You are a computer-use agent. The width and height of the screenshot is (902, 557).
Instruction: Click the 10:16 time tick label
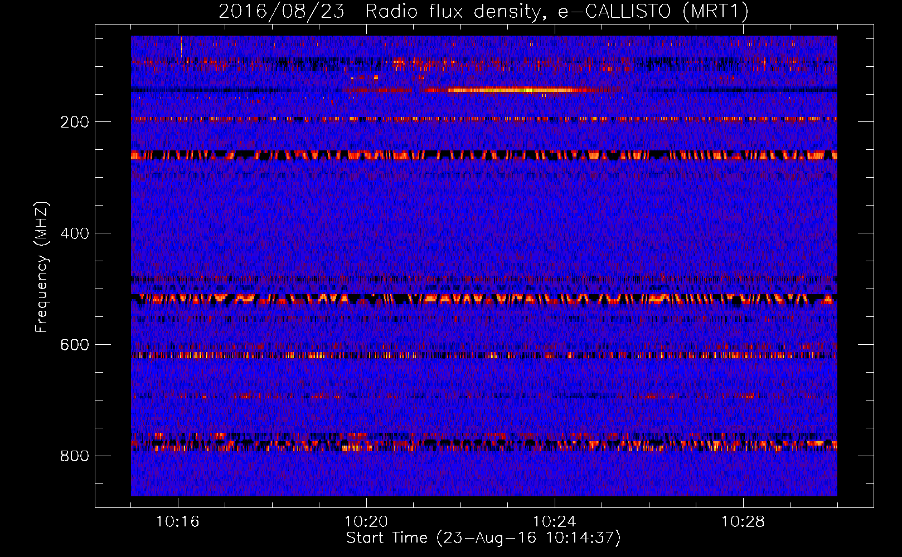click(178, 521)
